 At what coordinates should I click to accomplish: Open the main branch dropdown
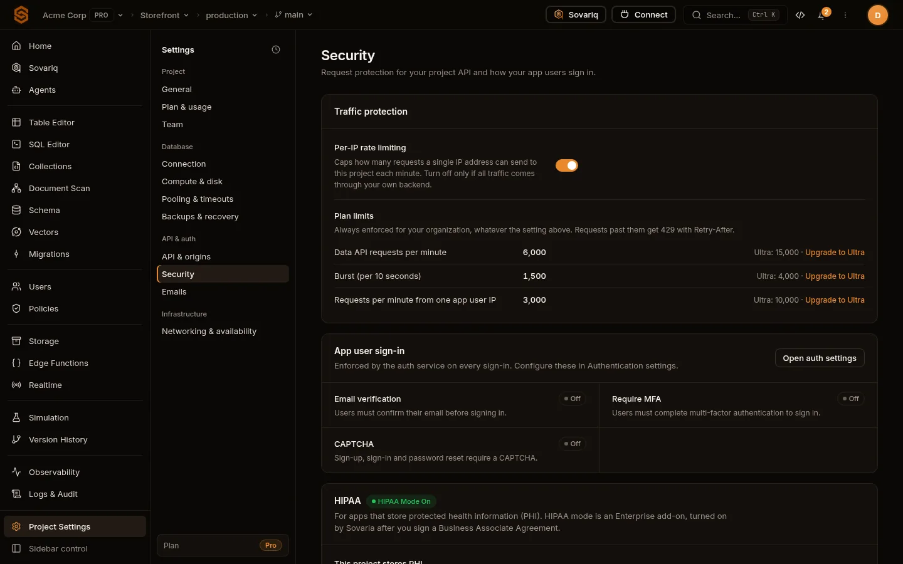coord(293,15)
